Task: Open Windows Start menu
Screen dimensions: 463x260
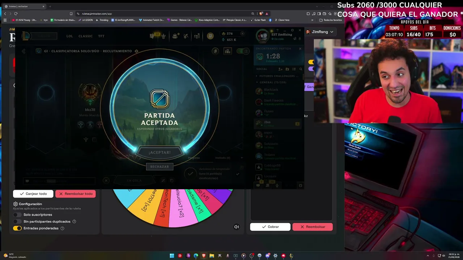Action: click(x=172, y=256)
